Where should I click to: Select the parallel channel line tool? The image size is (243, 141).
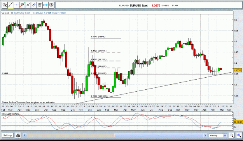point(34,5)
